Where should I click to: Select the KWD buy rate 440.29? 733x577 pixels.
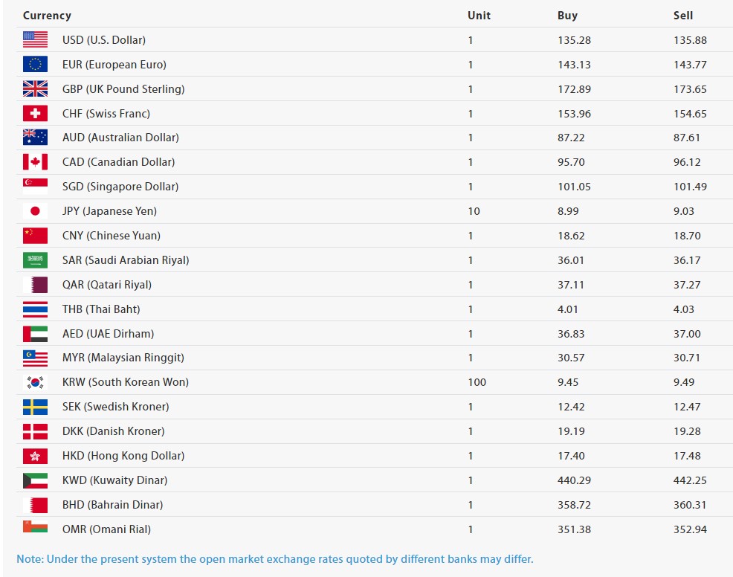coord(574,480)
